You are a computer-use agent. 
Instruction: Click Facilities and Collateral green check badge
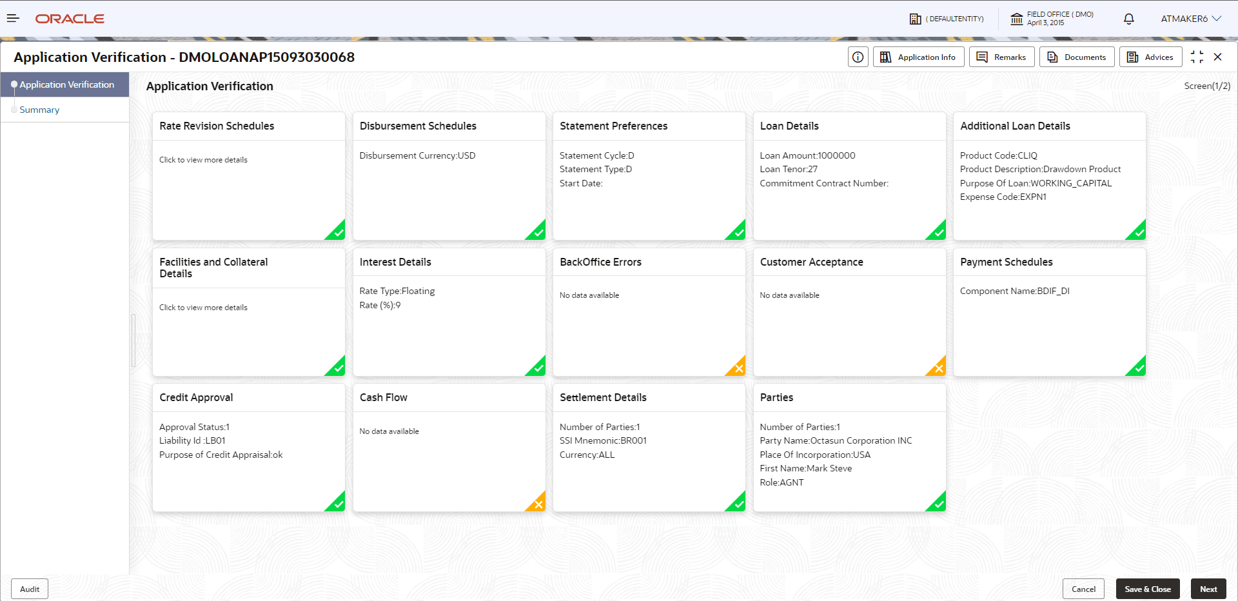click(x=337, y=368)
